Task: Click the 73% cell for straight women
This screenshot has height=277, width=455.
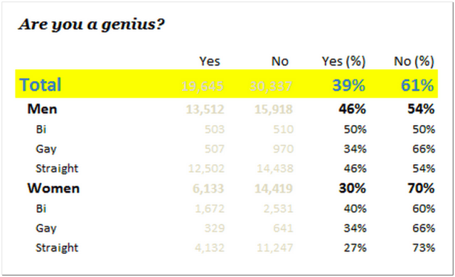Action: tap(424, 248)
